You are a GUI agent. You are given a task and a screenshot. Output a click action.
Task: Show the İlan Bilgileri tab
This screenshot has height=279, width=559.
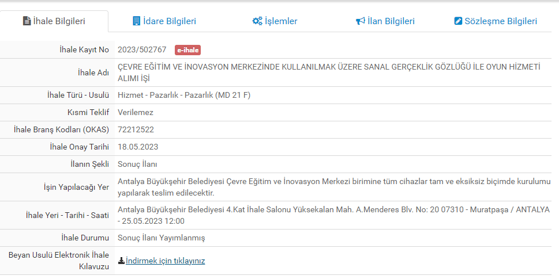coord(391,21)
